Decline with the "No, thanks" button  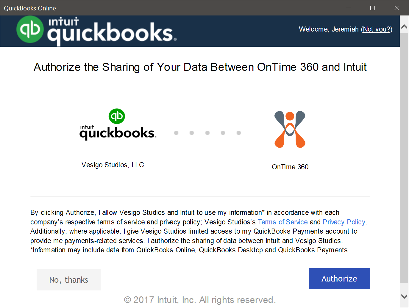pyautogui.click(x=68, y=280)
